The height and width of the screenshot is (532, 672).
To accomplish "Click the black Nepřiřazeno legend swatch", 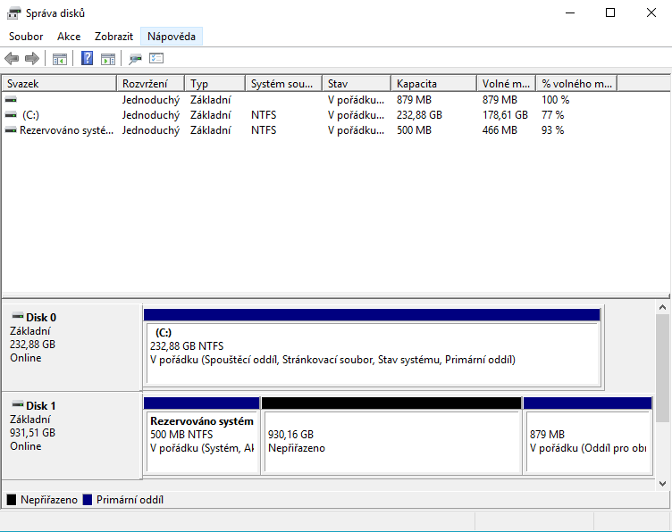I will [12, 500].
